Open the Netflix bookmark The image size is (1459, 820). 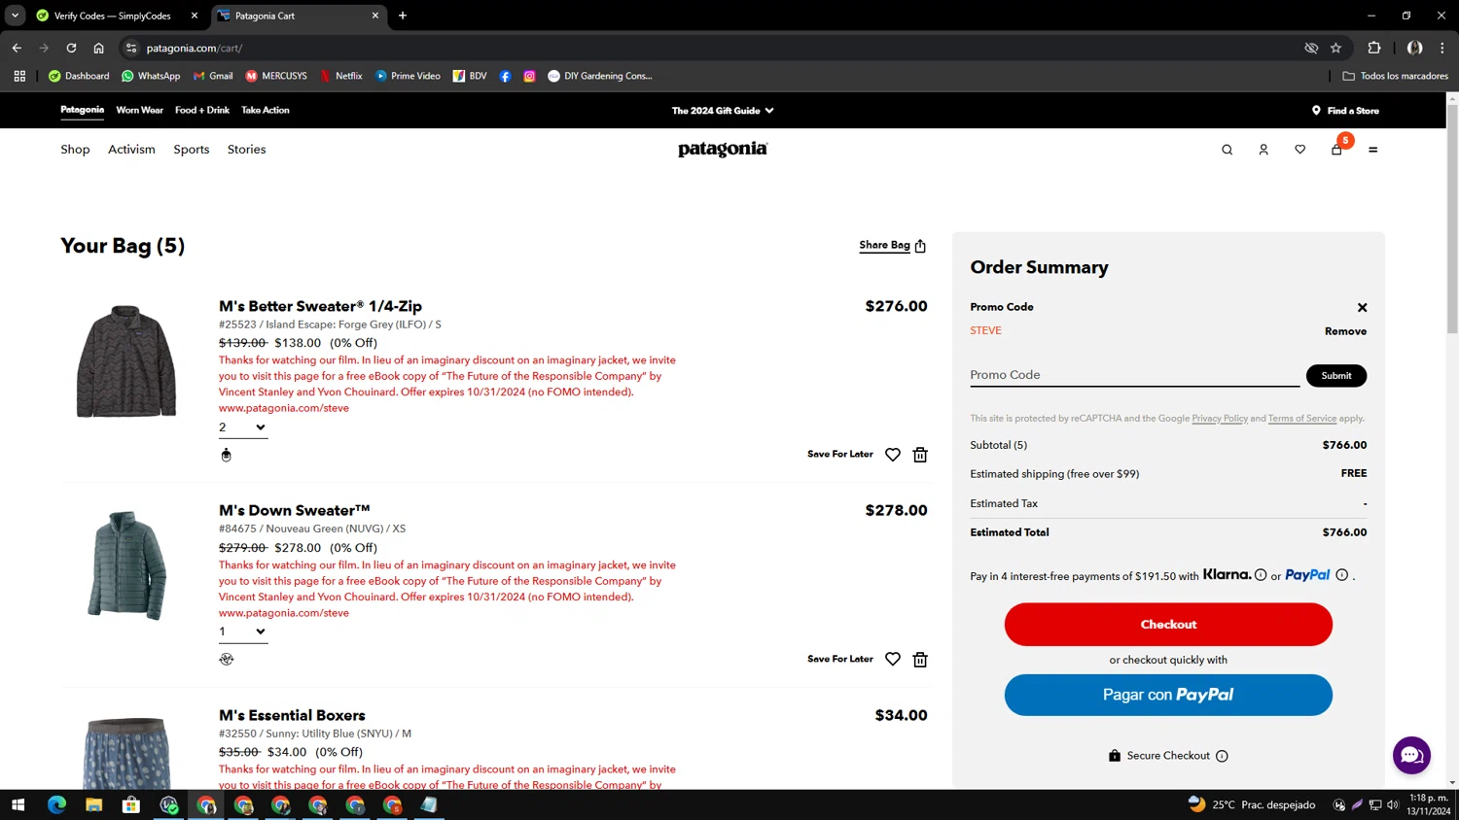point(340,76)
